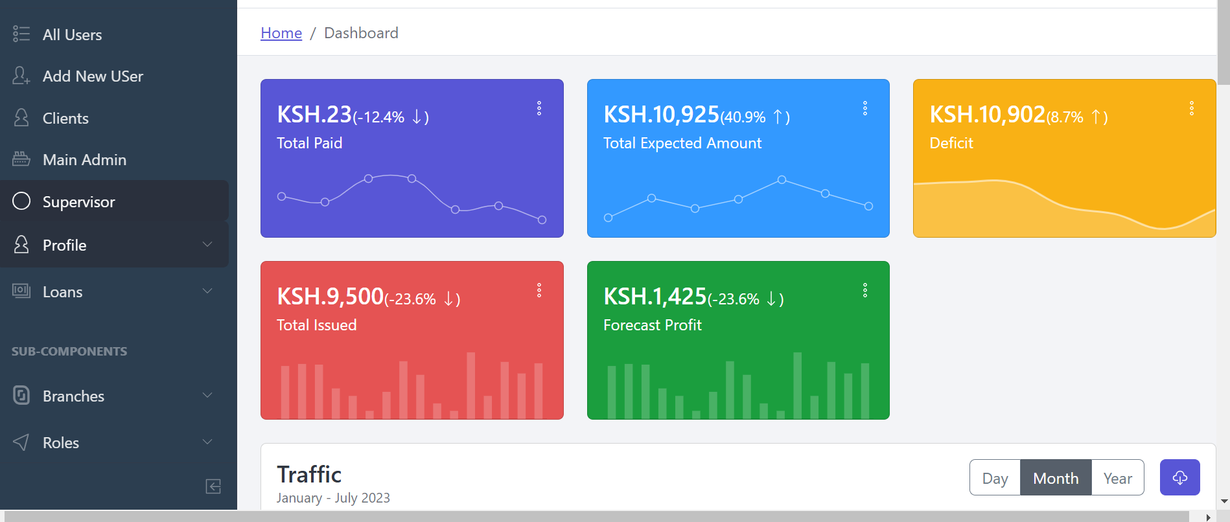Open the Total Paid card options menu
1230x522 pixels.
tap(539, 109)
